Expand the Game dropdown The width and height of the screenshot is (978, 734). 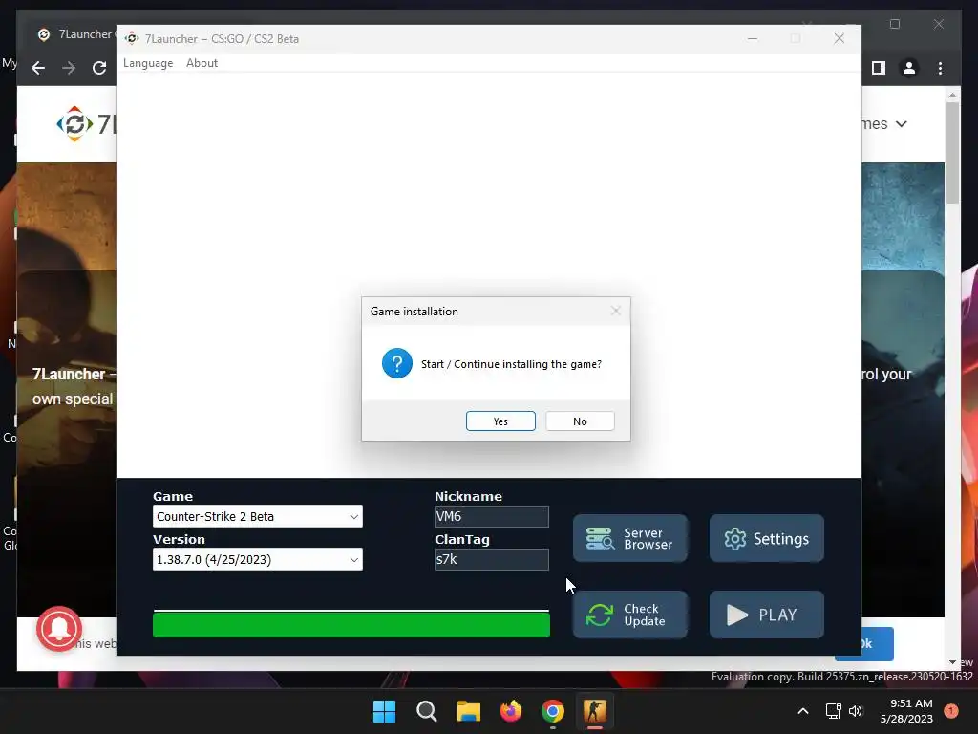pyautogui.click(x=258, y=516)
